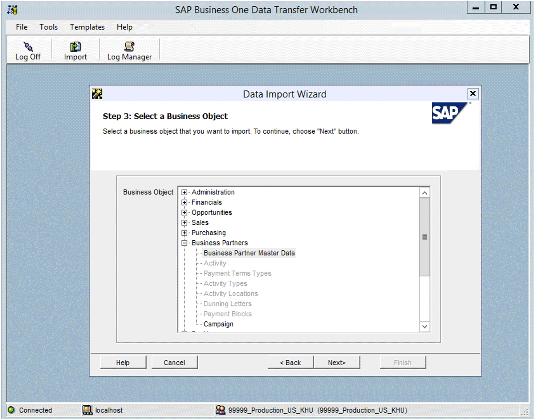Go to previous step with Back
Viewport: 535px width, 419px height.
coord(291,362)
